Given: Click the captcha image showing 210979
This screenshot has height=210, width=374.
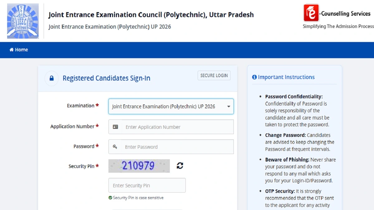Looking at the screenshot, I should pos(139,166).
